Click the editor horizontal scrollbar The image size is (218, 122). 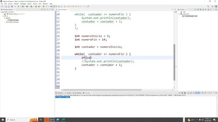(102, 90)
